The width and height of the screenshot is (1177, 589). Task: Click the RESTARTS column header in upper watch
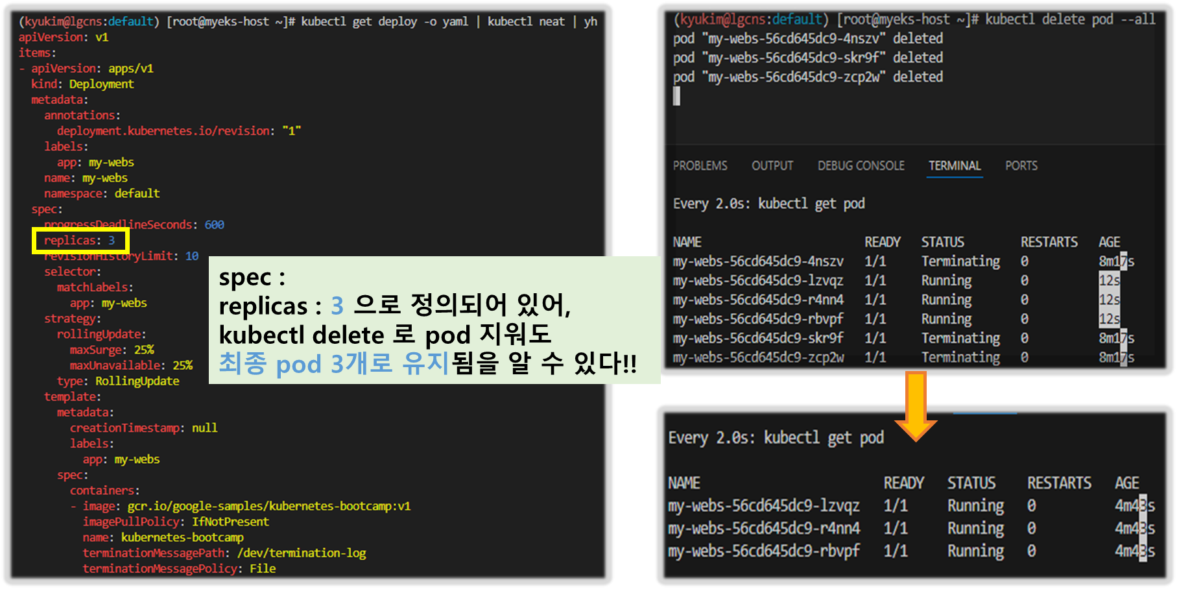pyautogui.click(x=1049, y=243)
